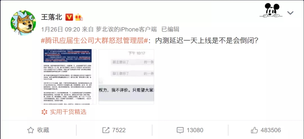Click the orange V verified badge
Screen dimensions: 304x139
click(69, 17)
